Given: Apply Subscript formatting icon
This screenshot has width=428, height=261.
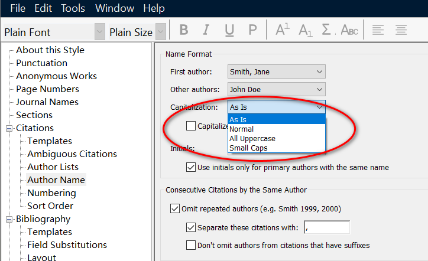Looking at the screenshot, I should click(306, 30).
